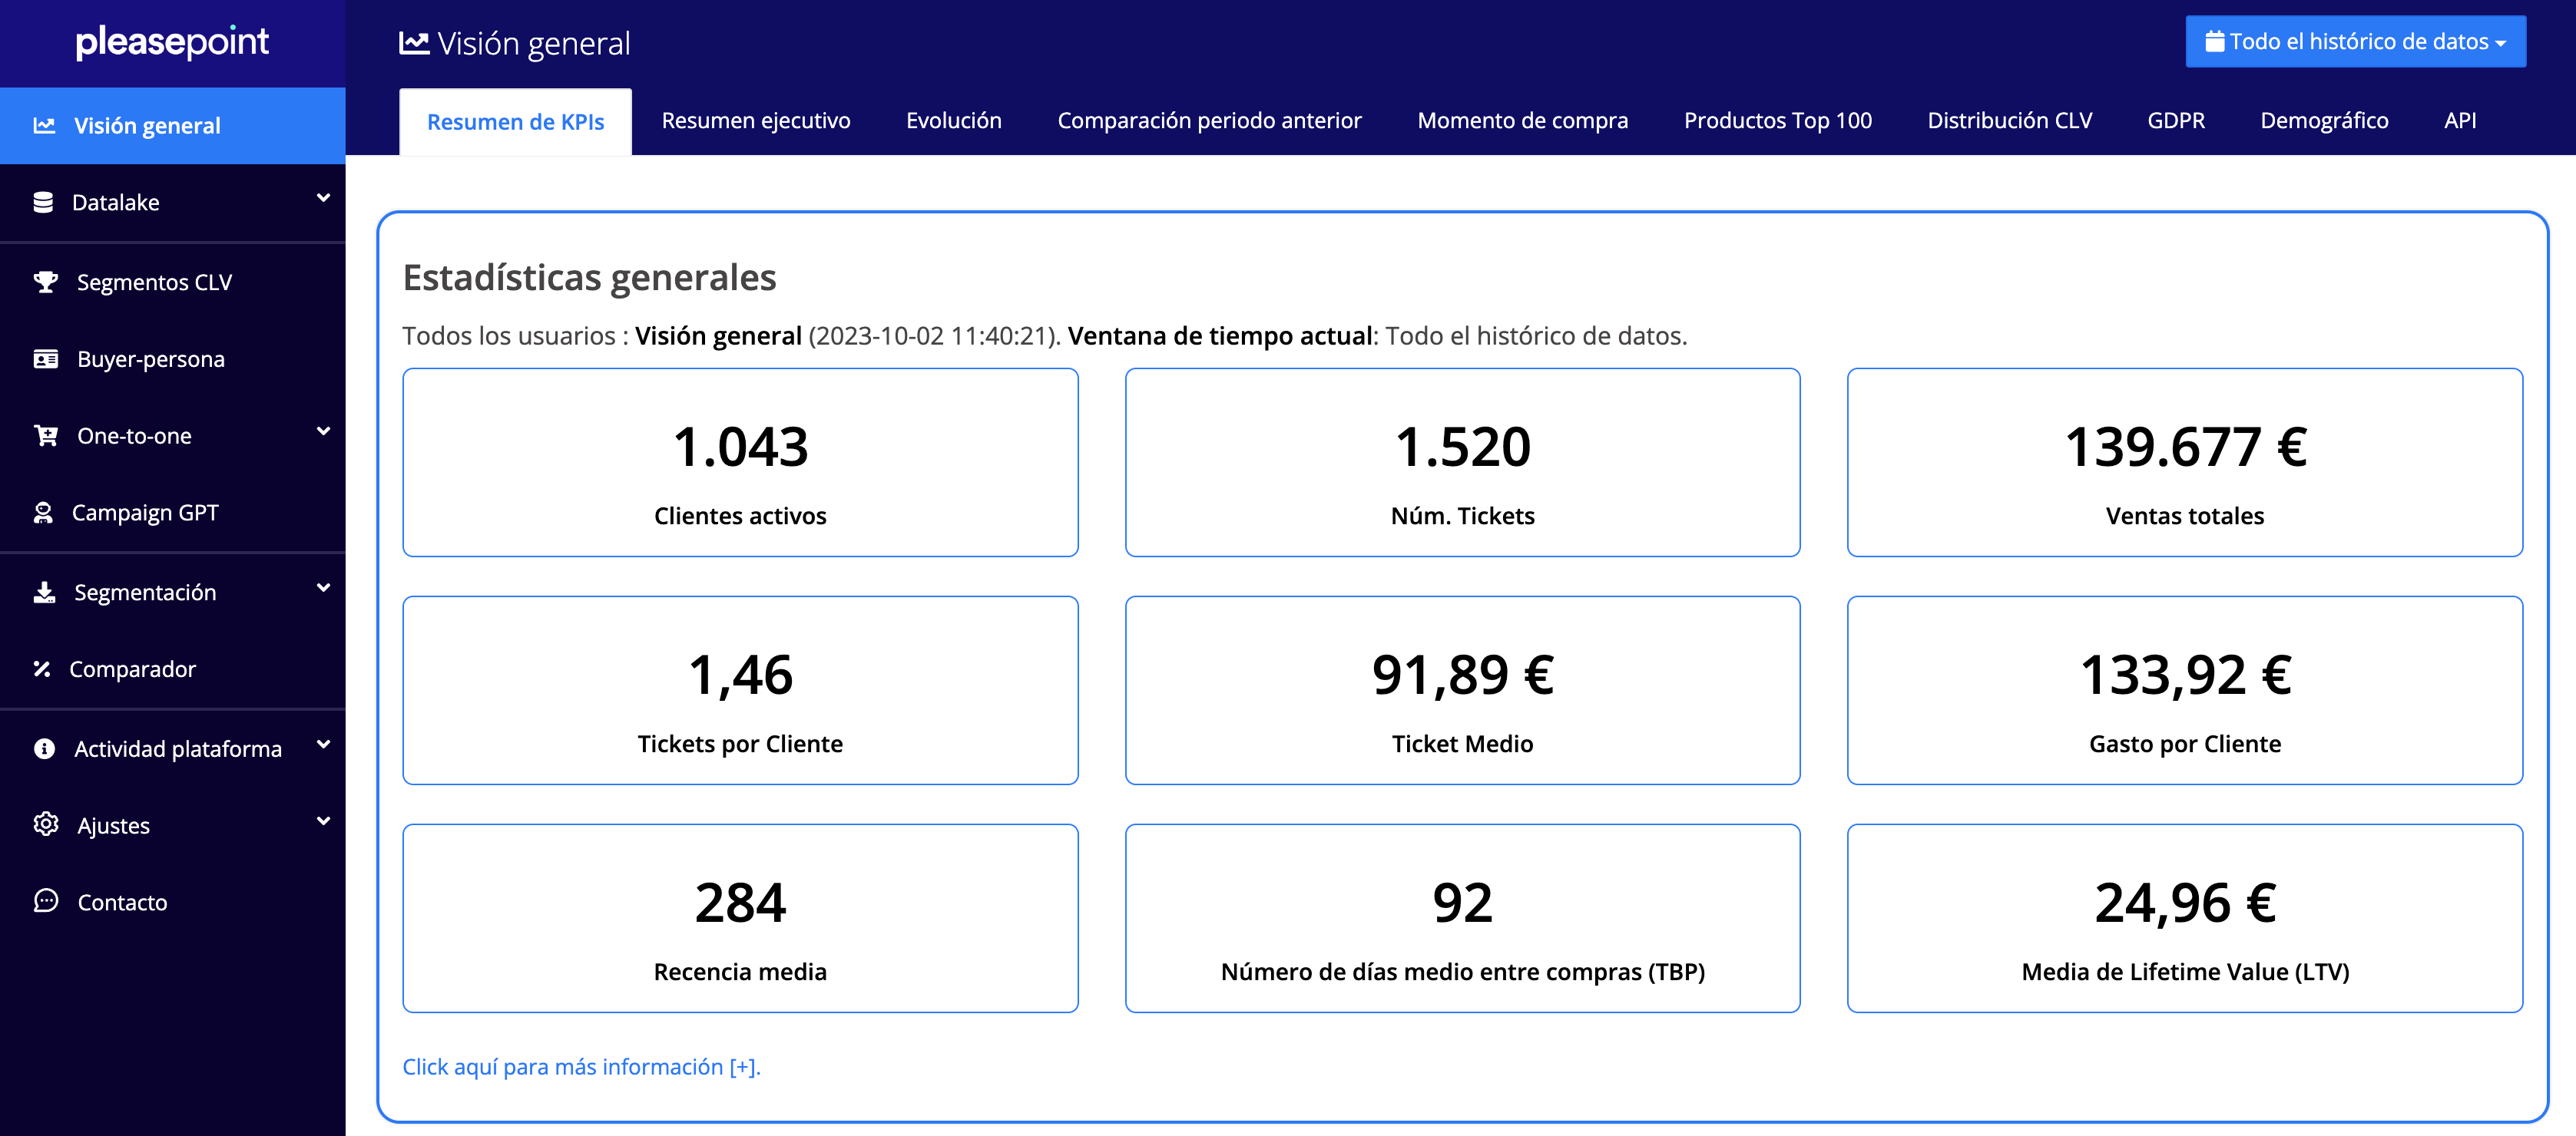Screen dimensions: 2576x1136
Task: Click the pleasepoint logo
Action: [172, 42]
